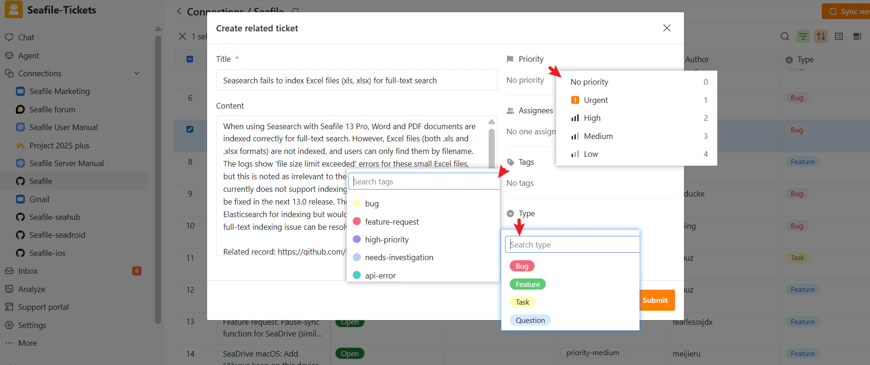Viewport: 870px width, 365px height.
Task: Toggle the select-all checkbox in header
Action: pos(190,59)
